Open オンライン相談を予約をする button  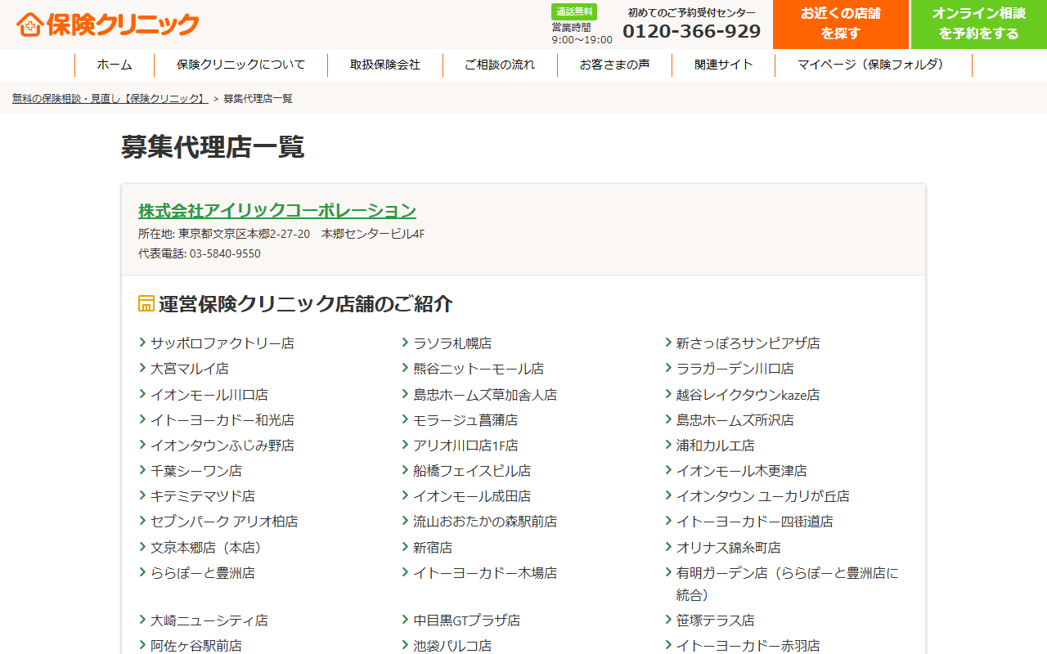(x=979, y=25)
